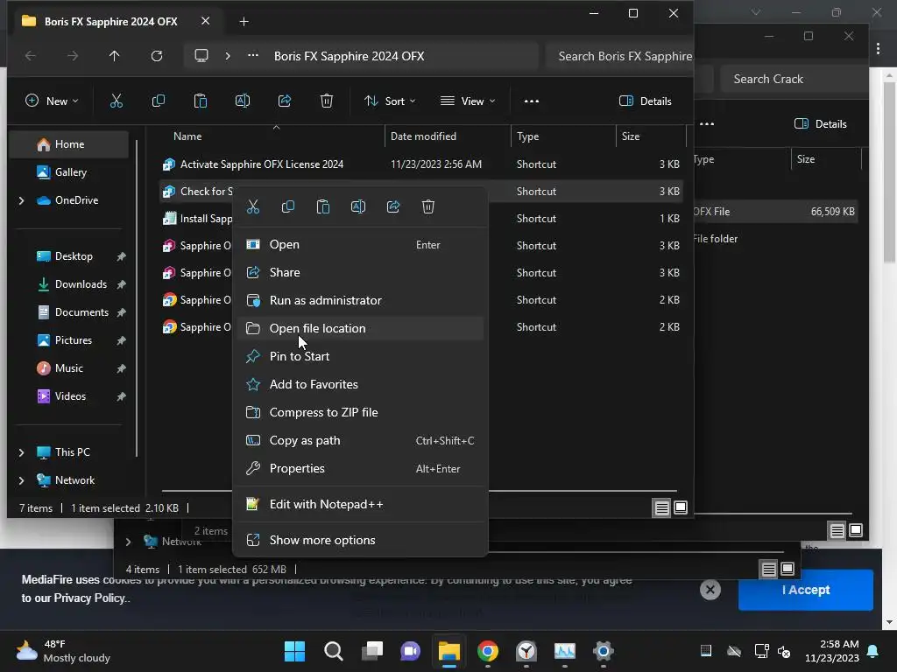
Task: Toggle Details pane in front window
Action: pos(646,101)
